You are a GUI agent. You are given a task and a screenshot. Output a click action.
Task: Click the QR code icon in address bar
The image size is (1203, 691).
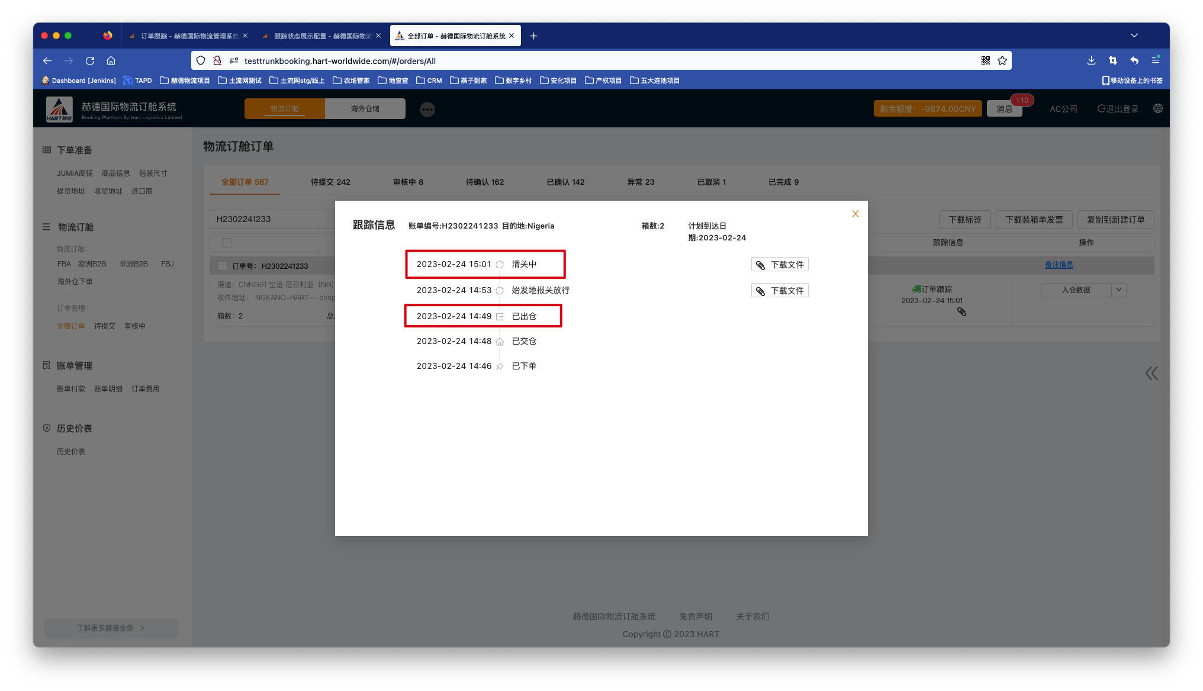coord(986,61)
